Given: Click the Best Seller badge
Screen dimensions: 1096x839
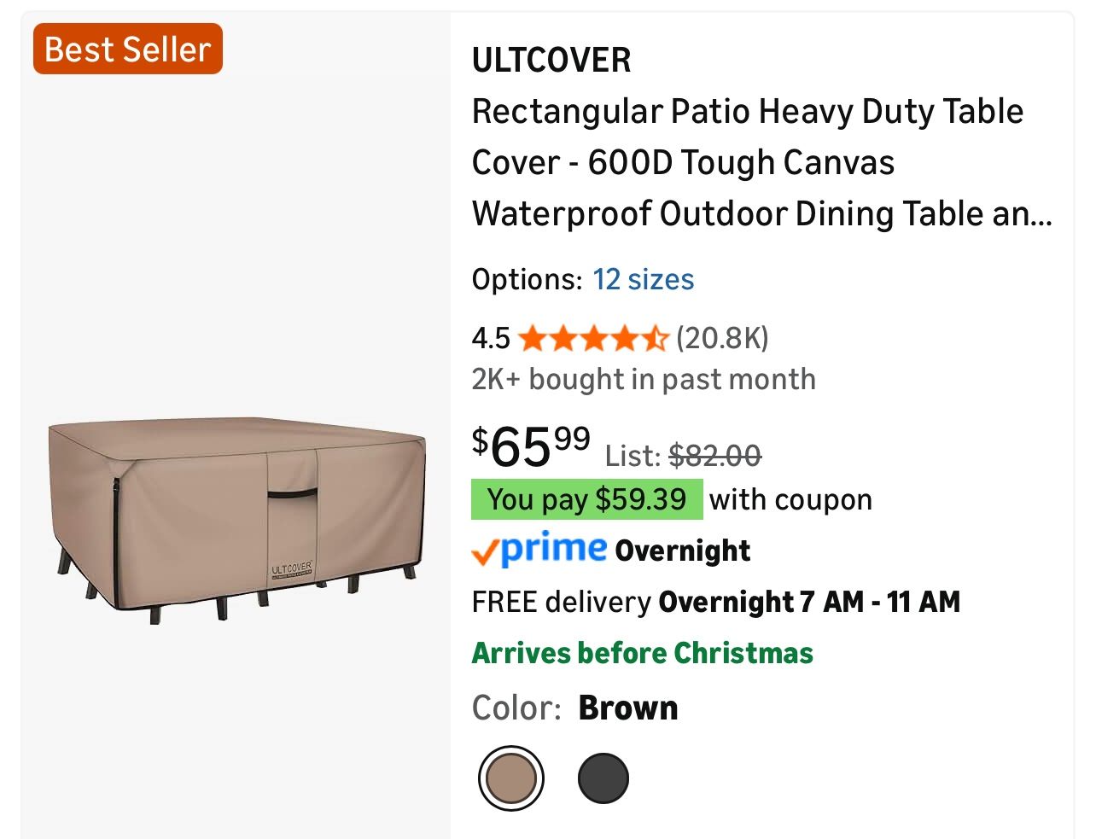Looking at the screenshot, I should click(x=126, y=50).
